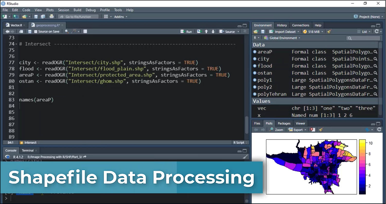This screenshot has height=204, width=386.
Task: Switch to the Vector.R tab
Action: tap(16, 25)
